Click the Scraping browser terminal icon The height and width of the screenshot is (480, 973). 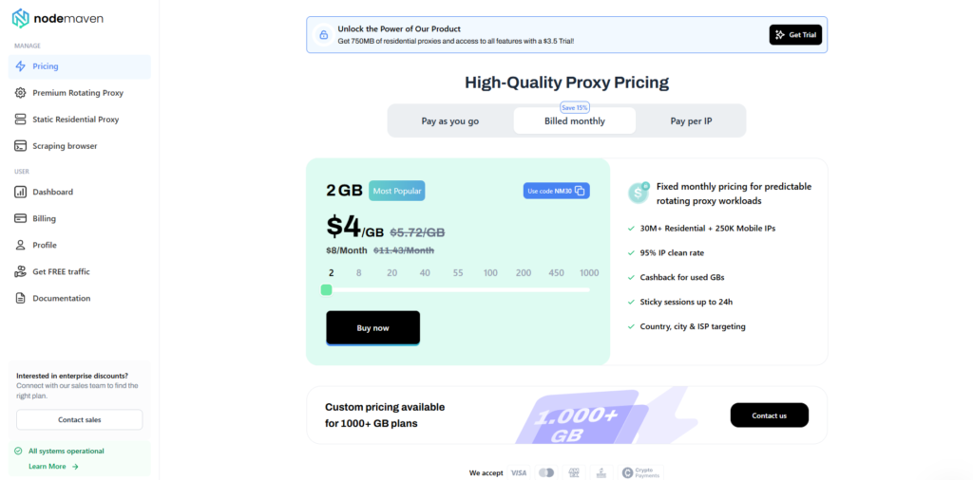(x=21, y=146)
